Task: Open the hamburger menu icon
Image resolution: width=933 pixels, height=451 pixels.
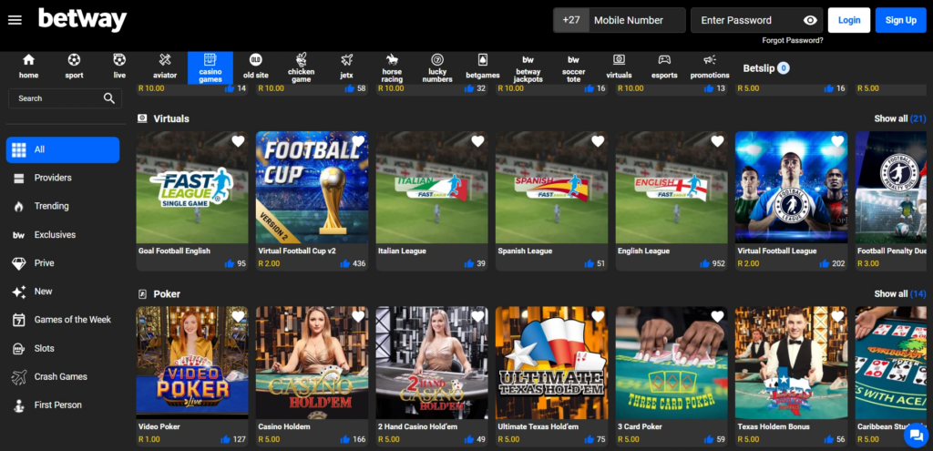Action: 15,20
